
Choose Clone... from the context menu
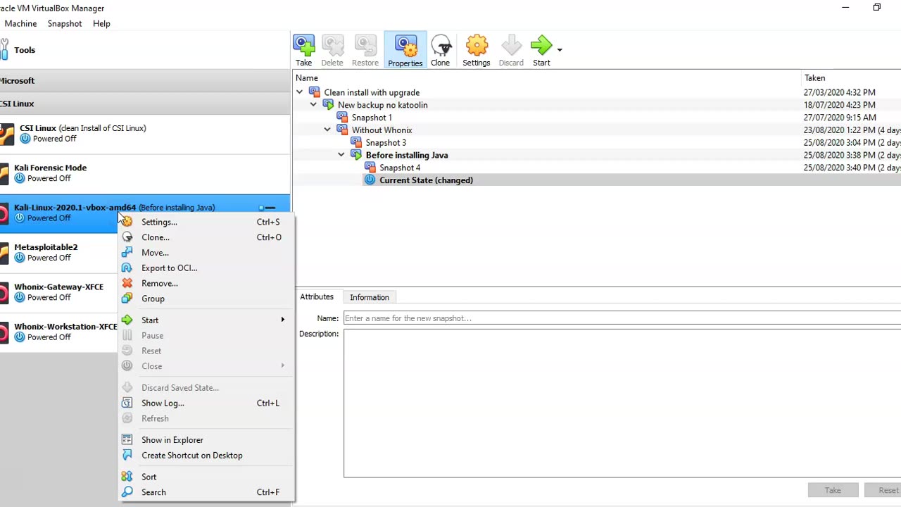coord(206,237)
